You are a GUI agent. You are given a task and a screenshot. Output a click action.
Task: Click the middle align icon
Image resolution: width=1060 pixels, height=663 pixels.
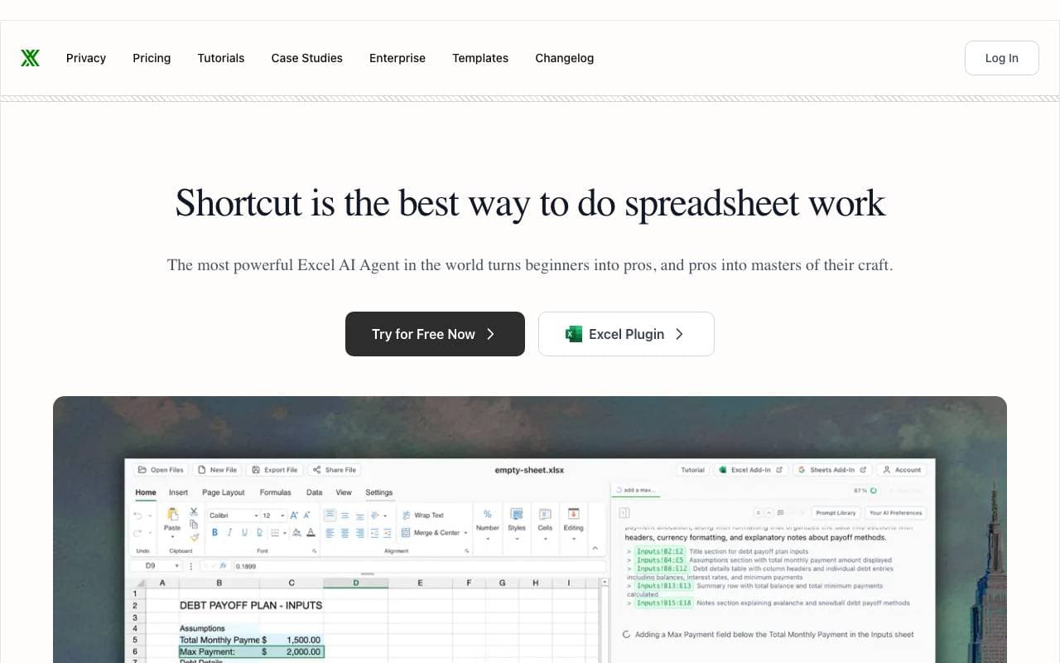coord(344,515)
